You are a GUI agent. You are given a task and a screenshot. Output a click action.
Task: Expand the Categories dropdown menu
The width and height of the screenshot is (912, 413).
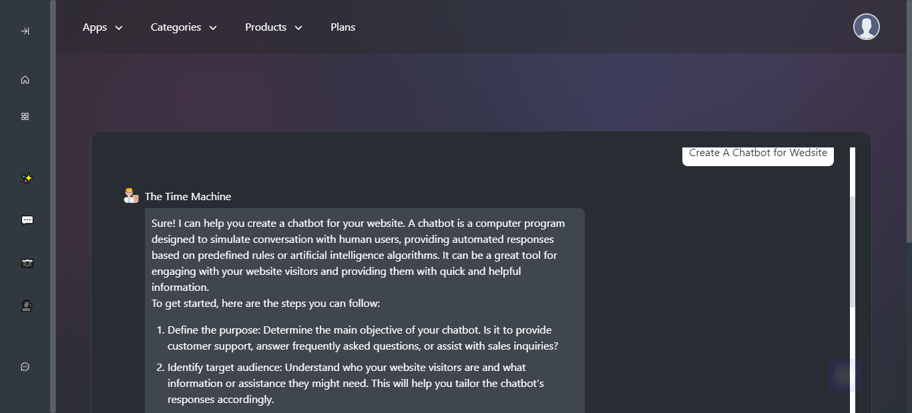[184, 27]
